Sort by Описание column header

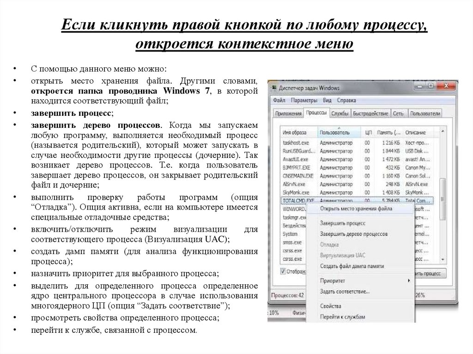pos(418,132)
